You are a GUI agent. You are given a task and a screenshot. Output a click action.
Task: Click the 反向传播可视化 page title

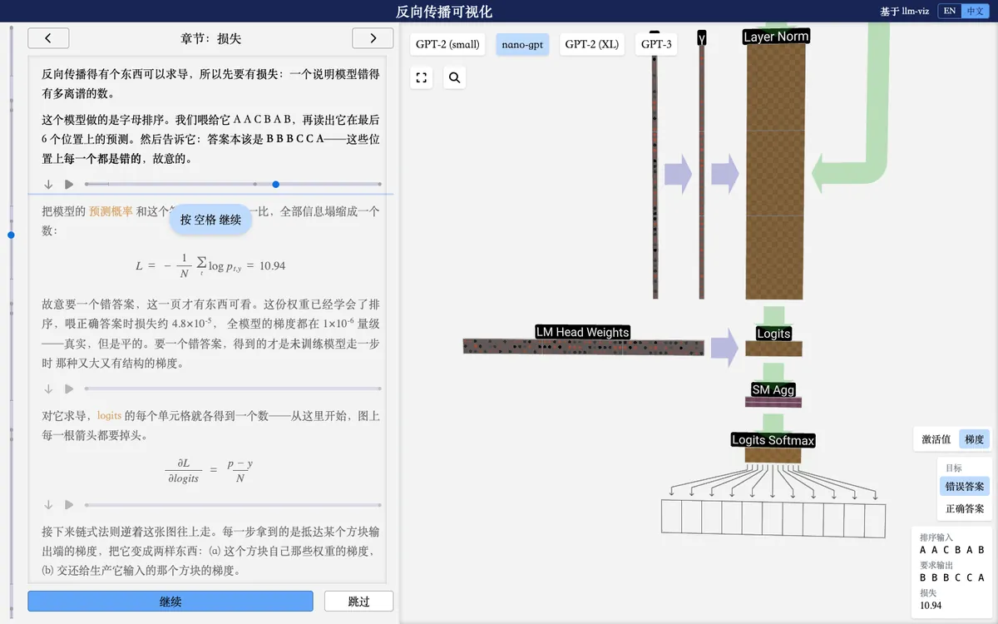444,12
